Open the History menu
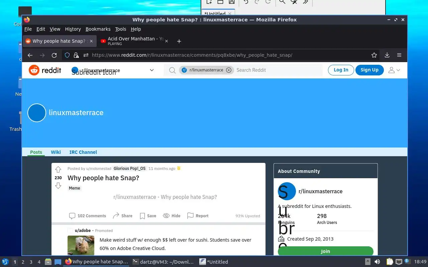 point(73,29)
